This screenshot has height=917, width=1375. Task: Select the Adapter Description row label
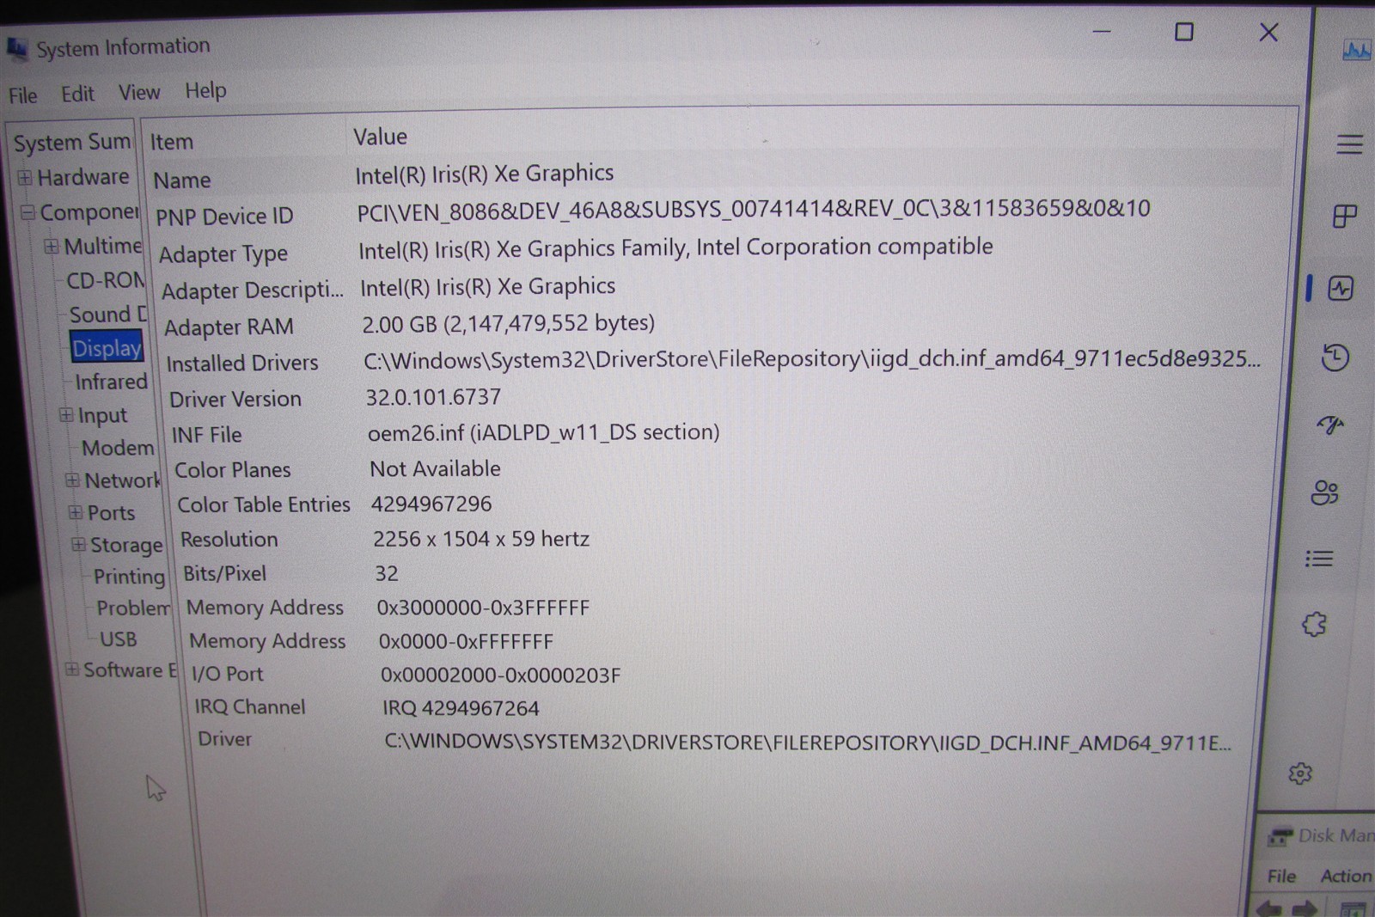[x=253, y=291]
